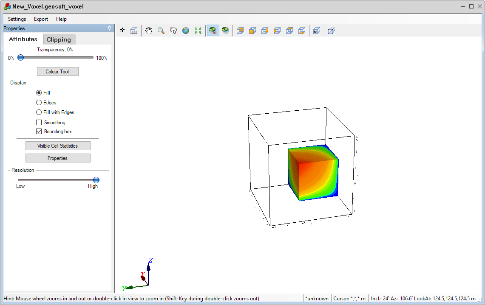Enable the Smoothing checkbox
The width and height of the screenshot is (485, 305).
click(39, 123)
